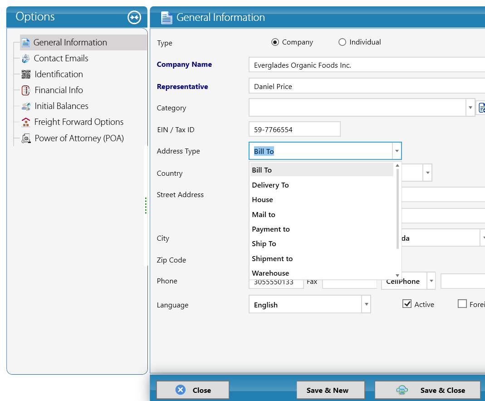Select the Company radio button
This screenshot has height=401, width=485.
(275, 42)
